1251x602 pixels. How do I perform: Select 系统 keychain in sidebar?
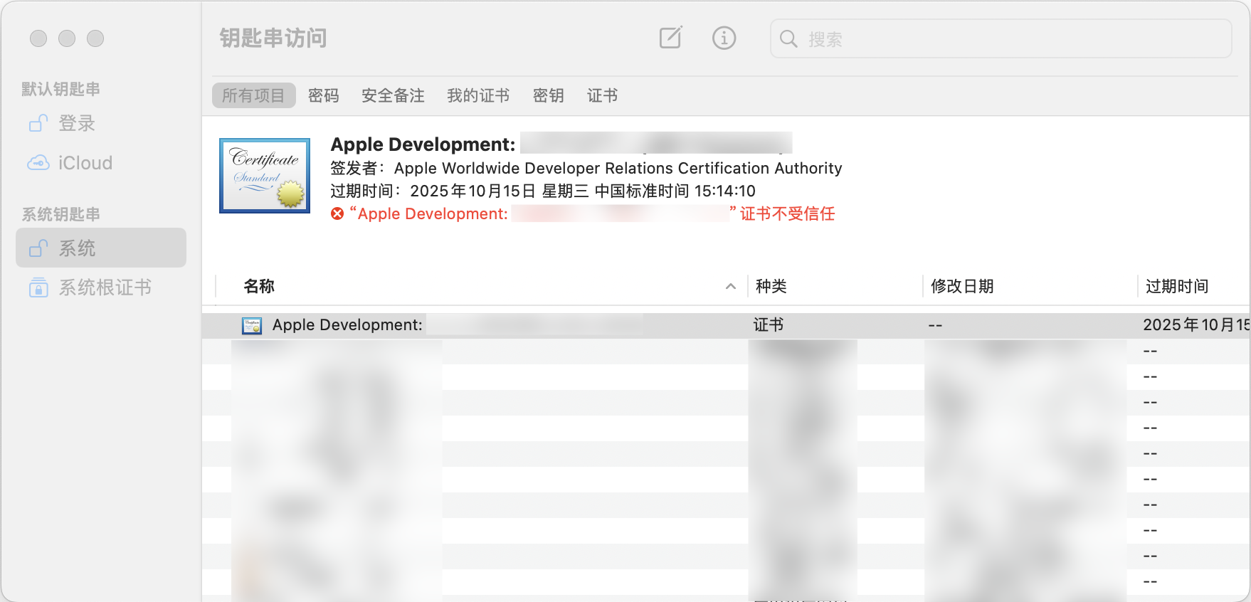pyautogui.click(x=101, y=248)
